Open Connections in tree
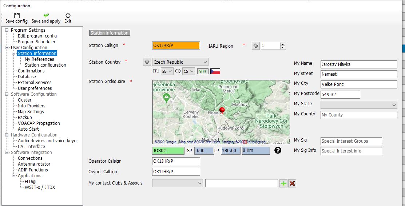 (x=30, y=158)
